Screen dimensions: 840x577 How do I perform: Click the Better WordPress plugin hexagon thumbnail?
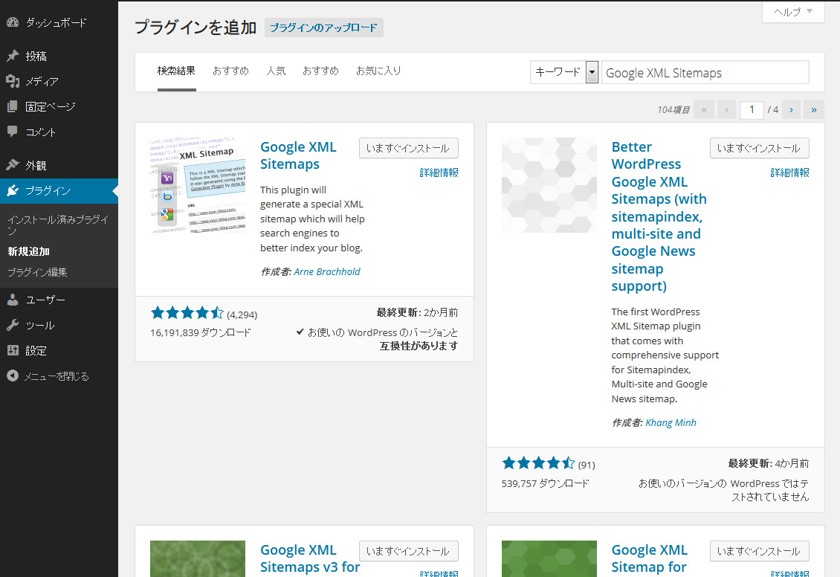[549, 185]
